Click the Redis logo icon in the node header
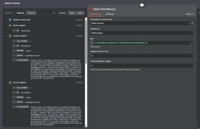 (91, 9)
